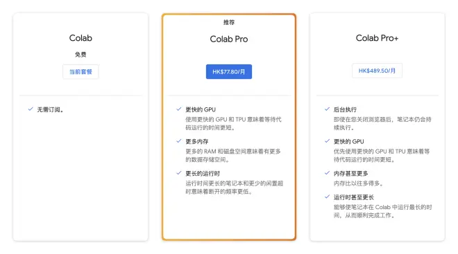
Task: Click the RAM description under 更多内存
Action: 233,156
